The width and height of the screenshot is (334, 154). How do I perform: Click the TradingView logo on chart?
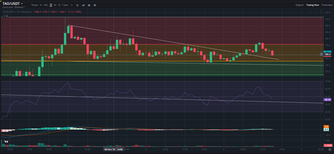click(x=6, y=142)
